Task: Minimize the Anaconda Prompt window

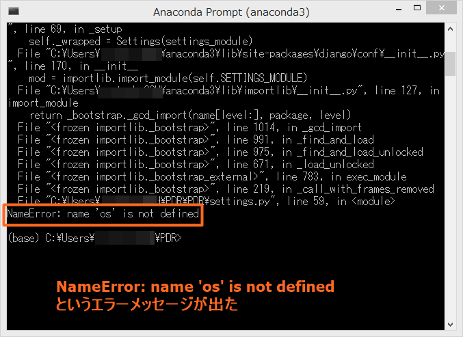Action: click(x=399, y=9)
